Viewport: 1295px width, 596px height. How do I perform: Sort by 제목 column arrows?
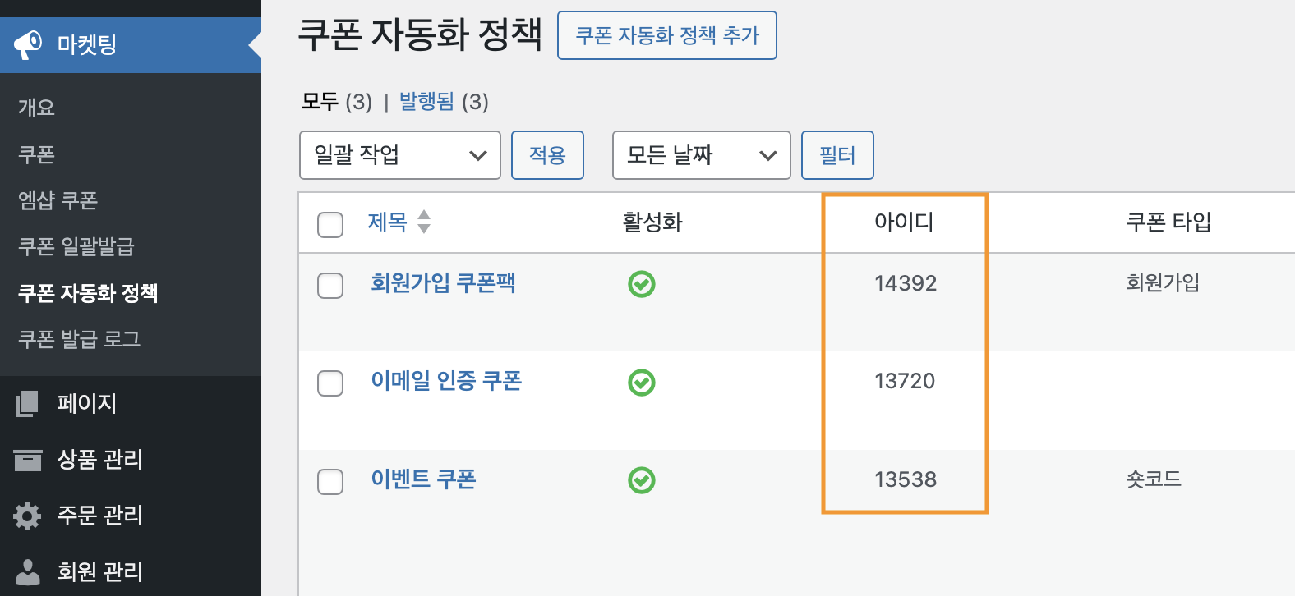click(x=424, y=222)
